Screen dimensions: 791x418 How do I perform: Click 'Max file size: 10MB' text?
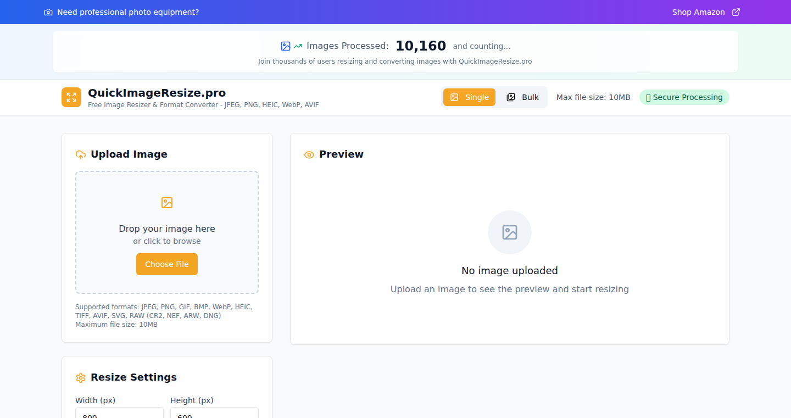tap(593, 97)
